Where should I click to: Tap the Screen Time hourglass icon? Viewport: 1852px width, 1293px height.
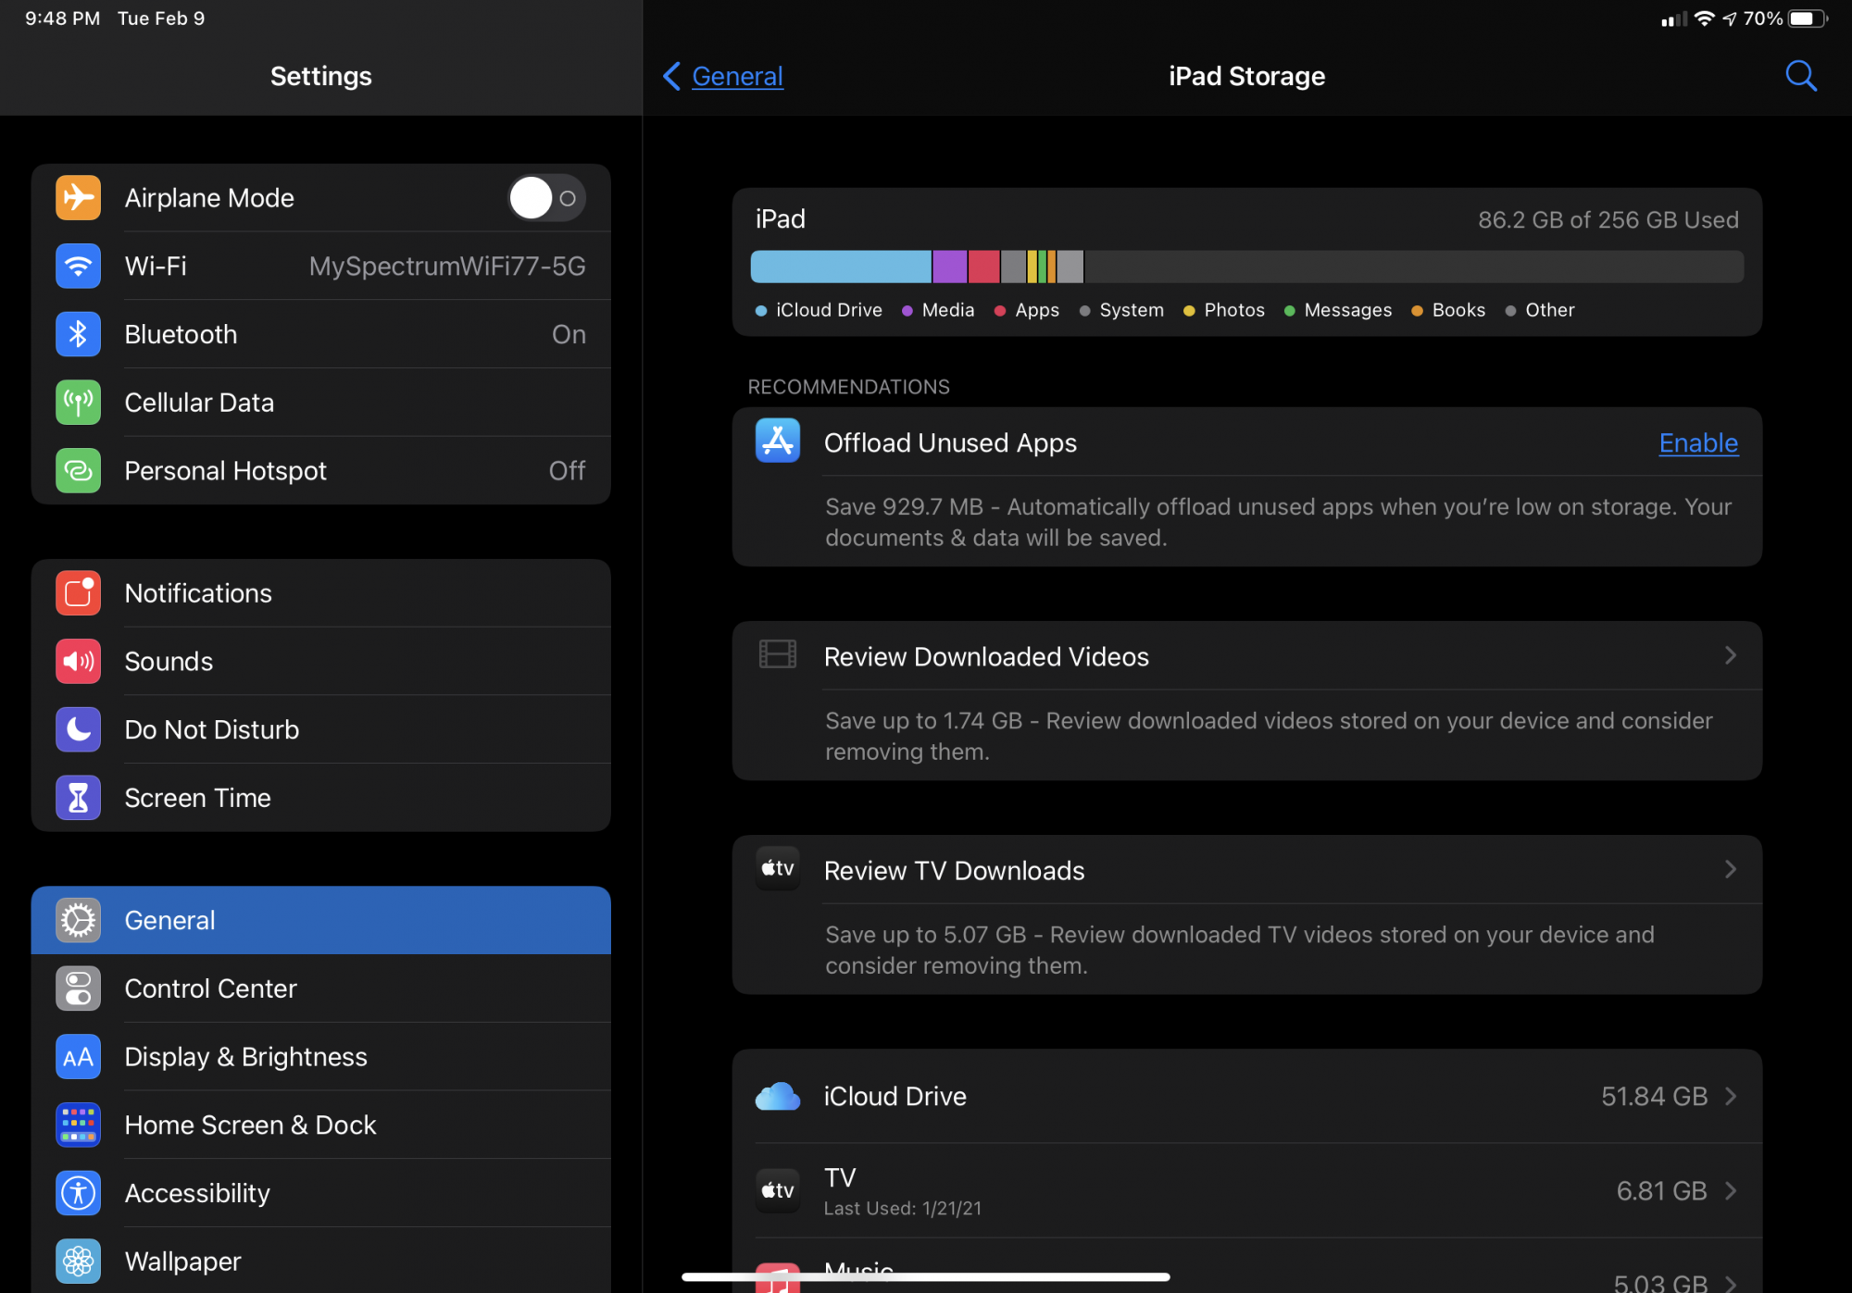(x=78, y=798)
